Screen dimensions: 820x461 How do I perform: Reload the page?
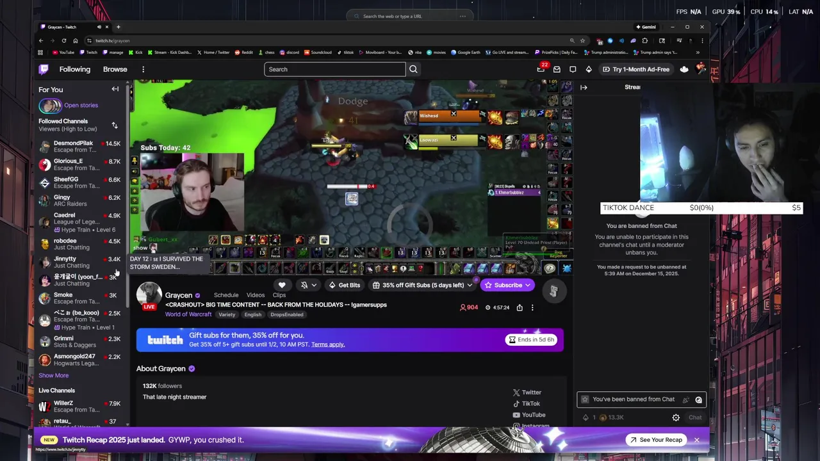point(64,40)
